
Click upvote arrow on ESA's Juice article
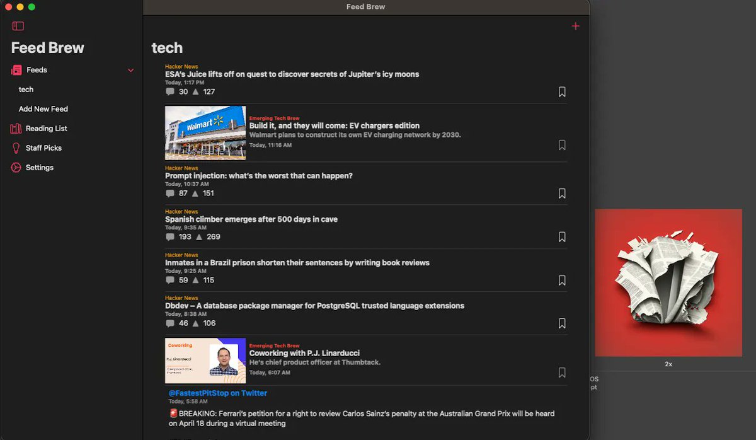tap(195, 92)
